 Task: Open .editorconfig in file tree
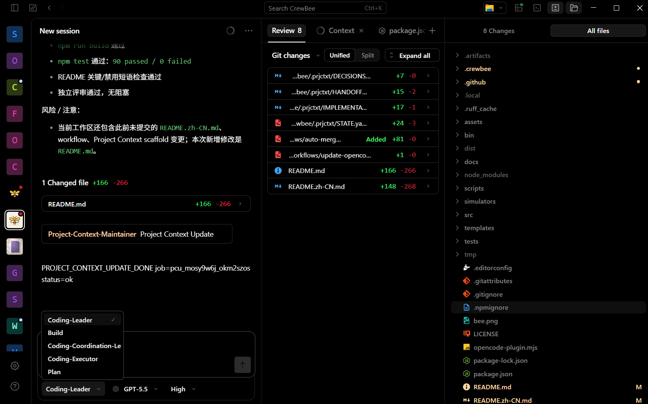[548, 268]
